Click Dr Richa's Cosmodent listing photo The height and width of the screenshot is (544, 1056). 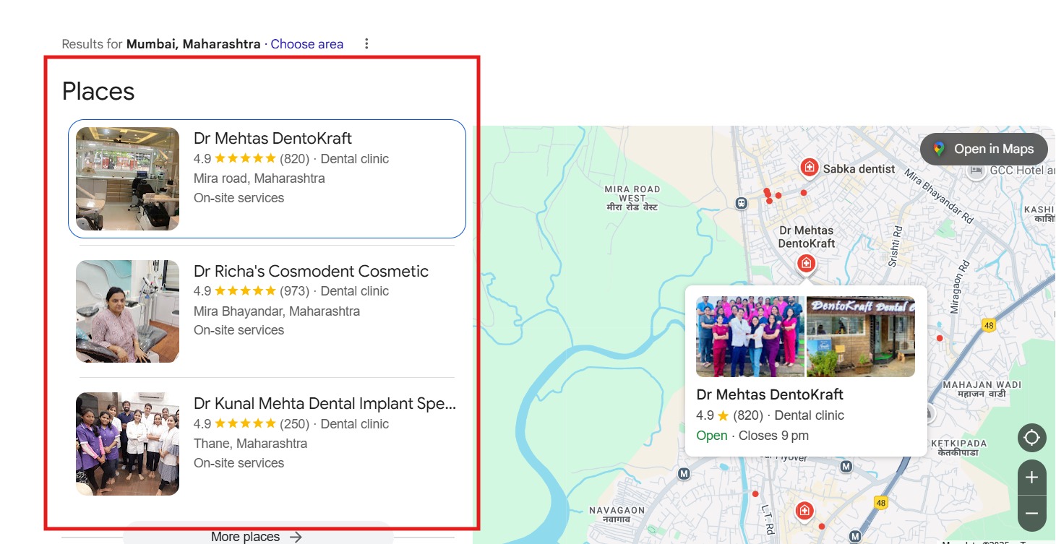tap(127, 311)
